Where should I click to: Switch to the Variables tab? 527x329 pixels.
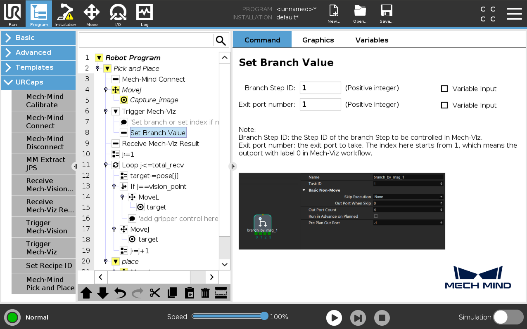372,40
